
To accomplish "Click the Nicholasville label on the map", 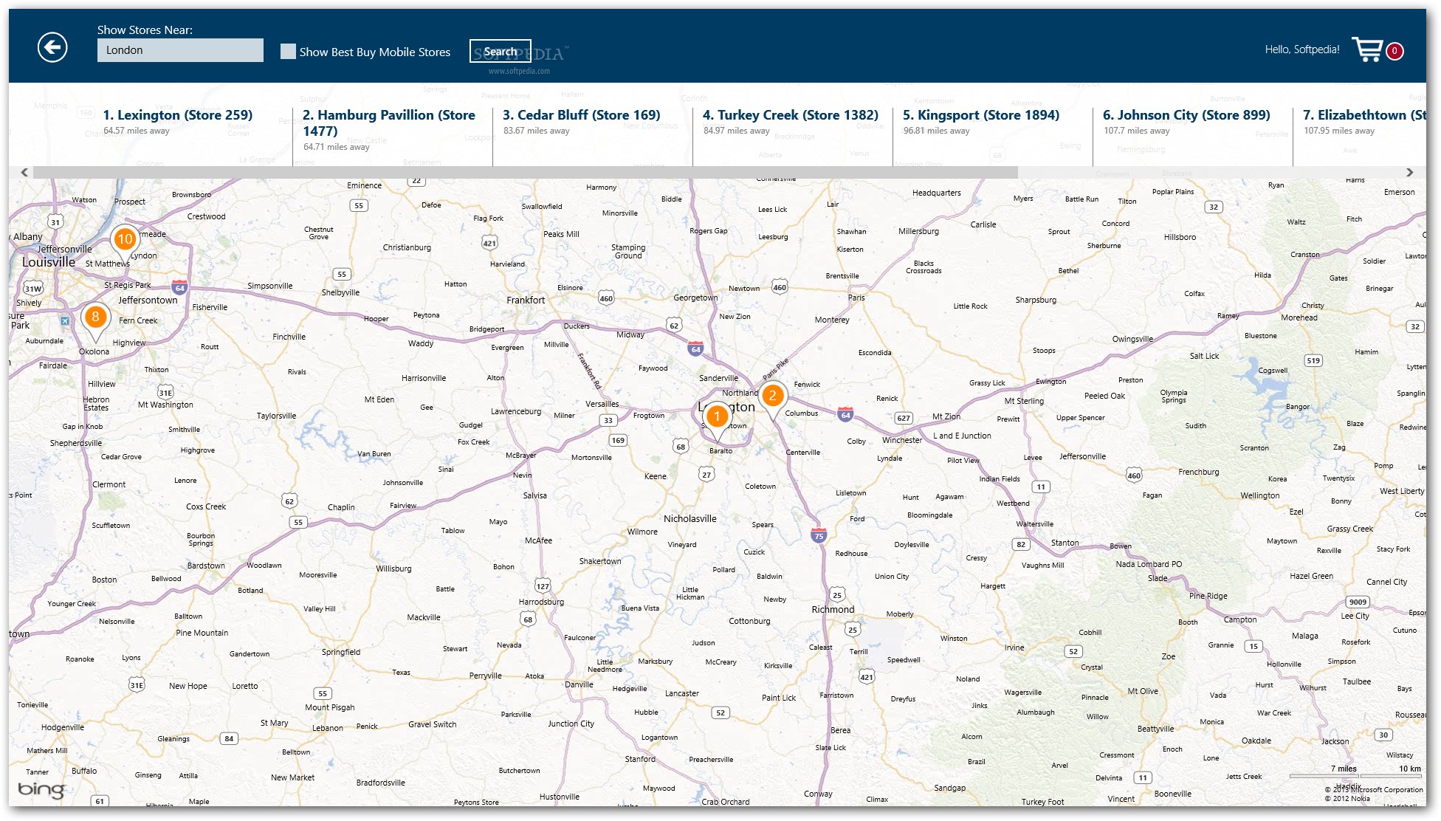I will [x=689, y=518].
